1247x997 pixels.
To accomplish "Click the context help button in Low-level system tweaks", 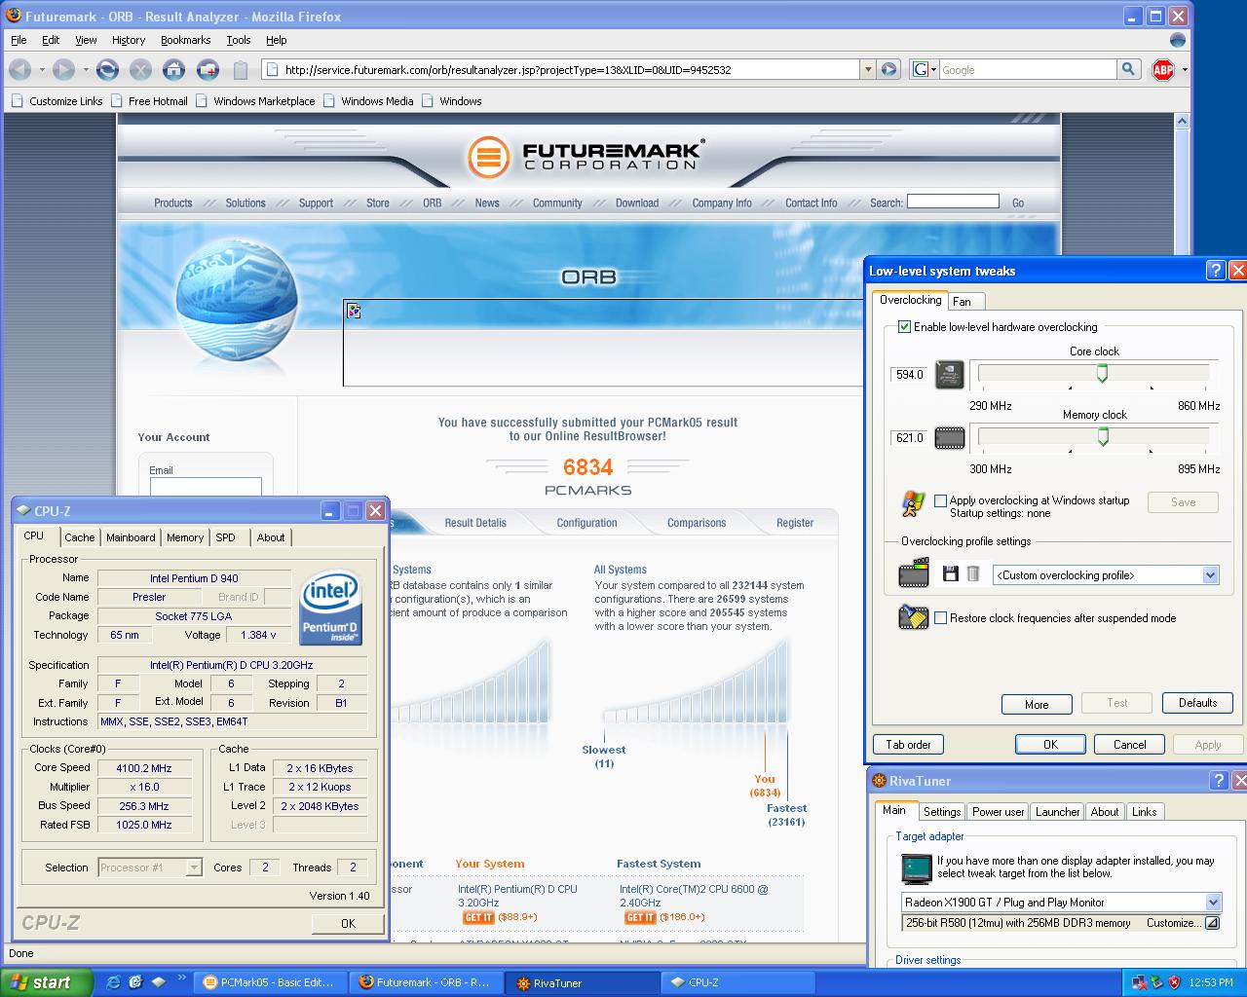I will (x=1216, y=271).
